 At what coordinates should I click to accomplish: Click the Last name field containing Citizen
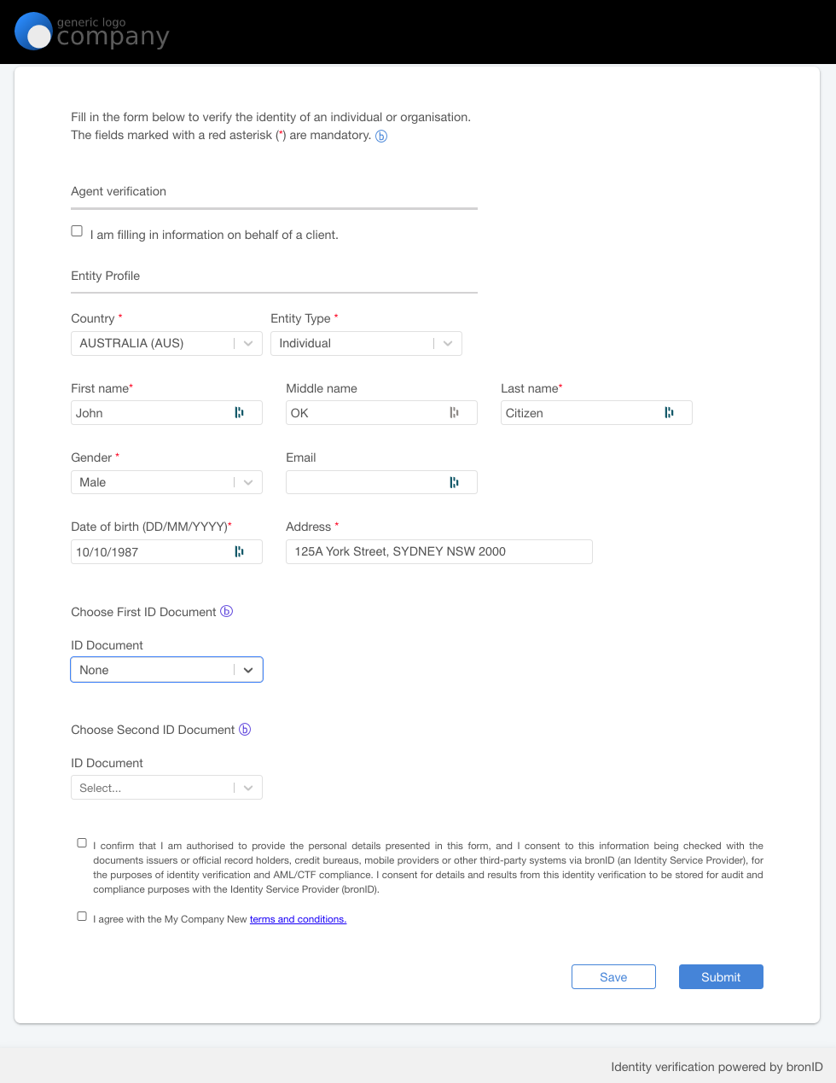pyautogui.click(x=596, y=413)
